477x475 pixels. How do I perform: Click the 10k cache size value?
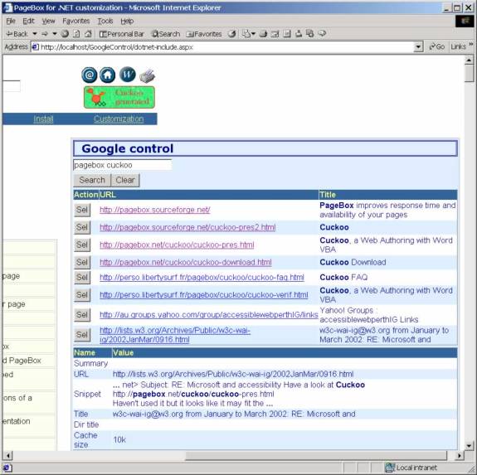[119, 439]
